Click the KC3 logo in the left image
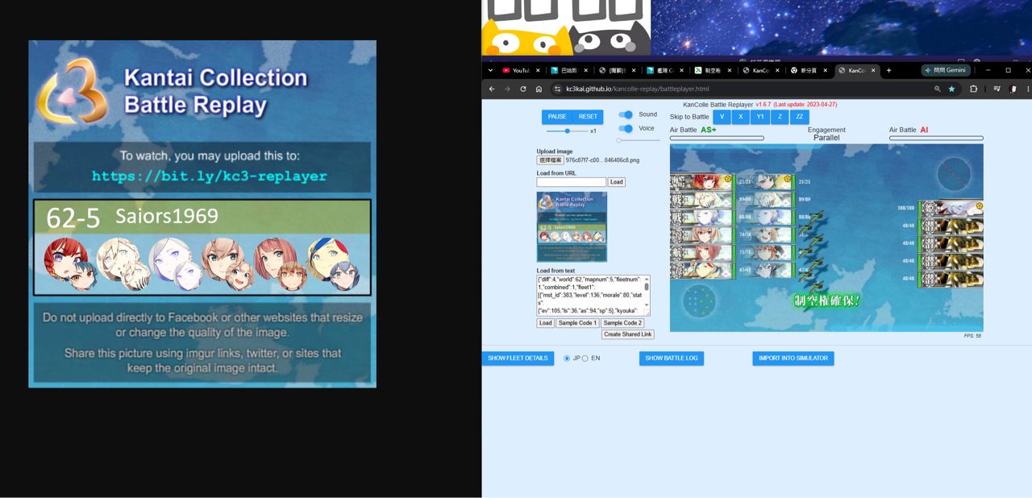The image size is (1032, 498). click(72, 89)
